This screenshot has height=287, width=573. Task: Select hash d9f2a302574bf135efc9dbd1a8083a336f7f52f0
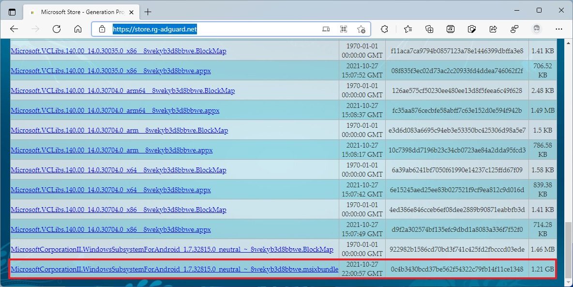457,229
